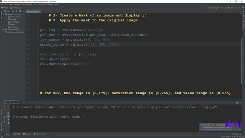Image resolution: width=245 pixels, height=138 pixels.
Task: Click the 'Process finished with exit code 0' output
Action: click(x=49, y=117)
